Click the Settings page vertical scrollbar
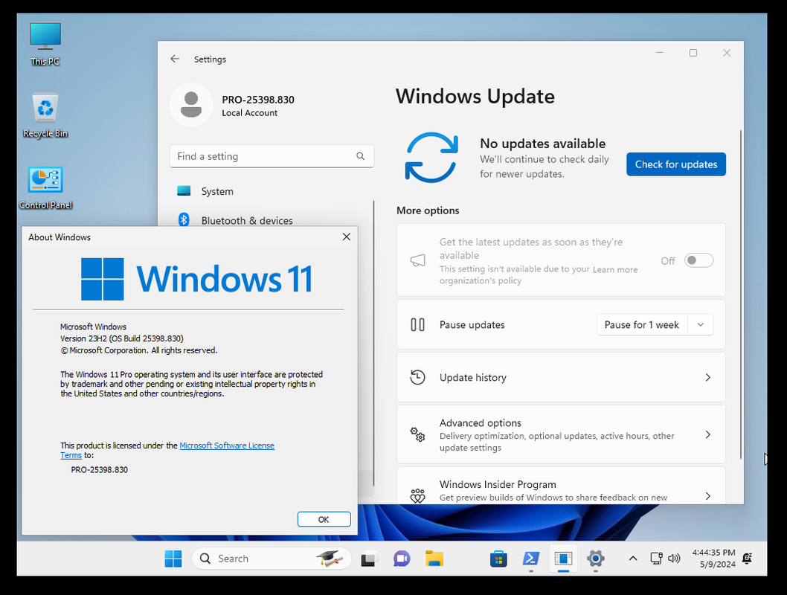Screen dimensions: 787x595 (741, 294)
